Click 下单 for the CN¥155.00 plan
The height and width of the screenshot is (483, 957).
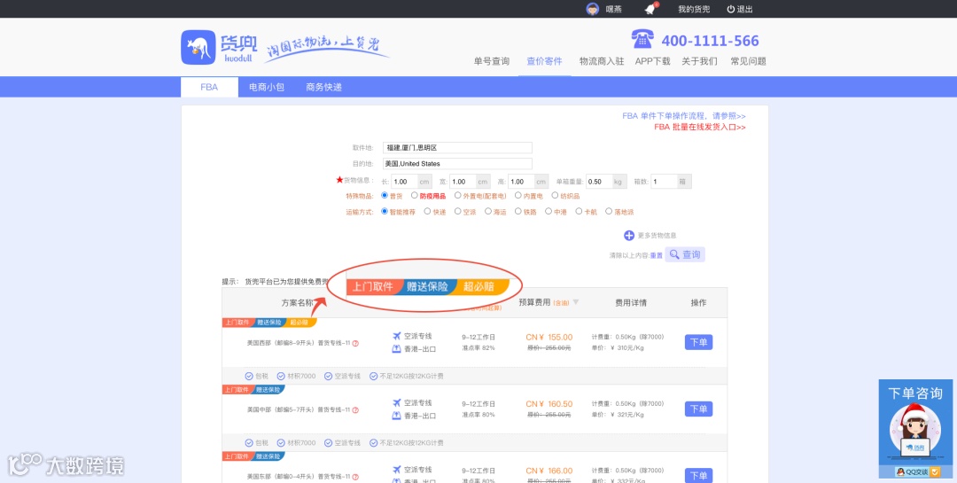click(698, 343)
